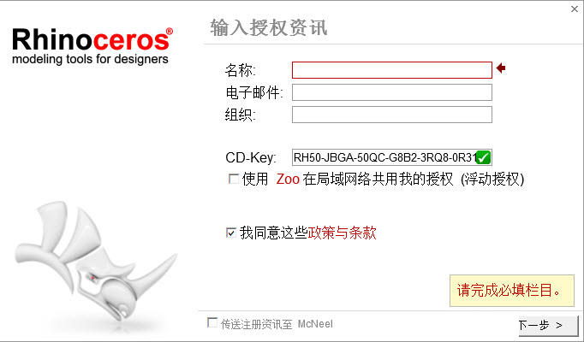The image size is (584, 342).
Task: Click the red Zoo link
Action: click(288, 180)
